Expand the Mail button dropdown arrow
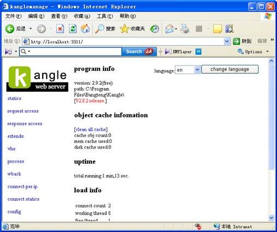The width and height of the screenshot is (277, 232). pyautogui.click(x=176, y=29)
